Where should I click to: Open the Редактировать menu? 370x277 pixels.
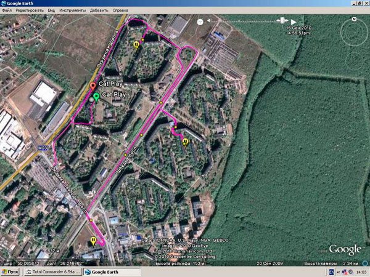30,10
